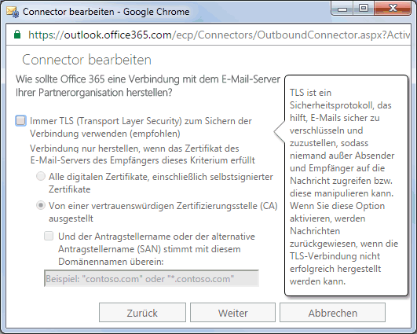417x334 pixels.
Task: Continue with the Weiter button
Action: coord(232,313)
